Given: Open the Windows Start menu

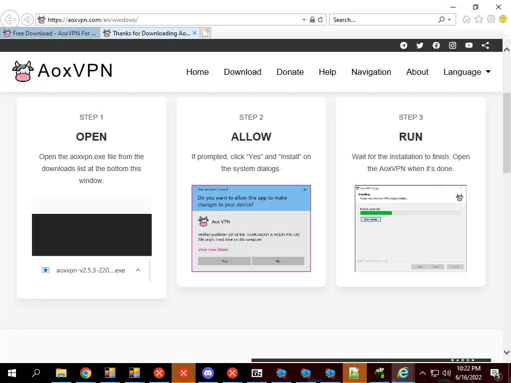Looking at the screenshot, I should [x=12, y=373].
